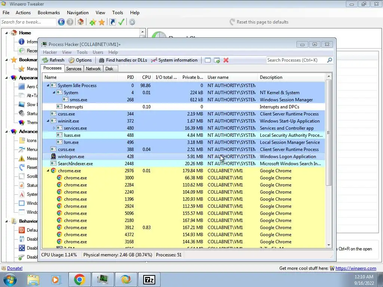The image size is (383, 287).
Task: Click the Windows Start button
Action: (10, 280)
